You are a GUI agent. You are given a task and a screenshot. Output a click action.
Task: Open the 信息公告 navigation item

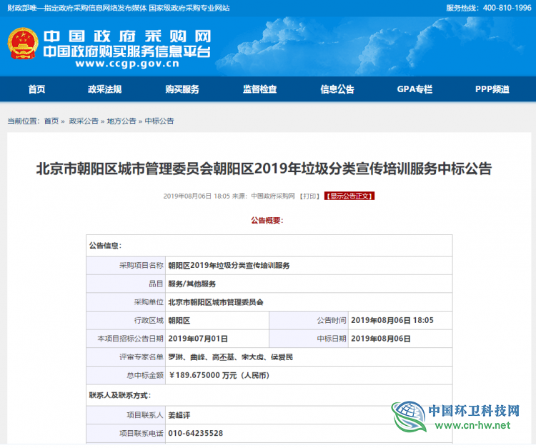point(337,89)
